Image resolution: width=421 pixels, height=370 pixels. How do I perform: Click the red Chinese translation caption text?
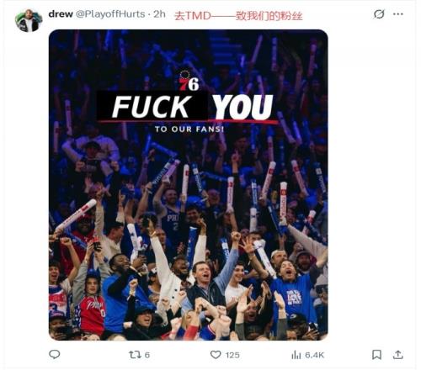[x=238, y=16]
